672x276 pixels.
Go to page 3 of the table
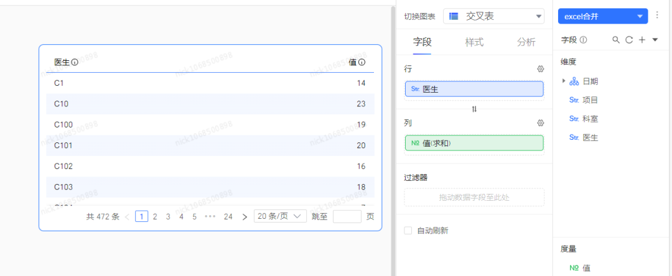coord(168,216)
